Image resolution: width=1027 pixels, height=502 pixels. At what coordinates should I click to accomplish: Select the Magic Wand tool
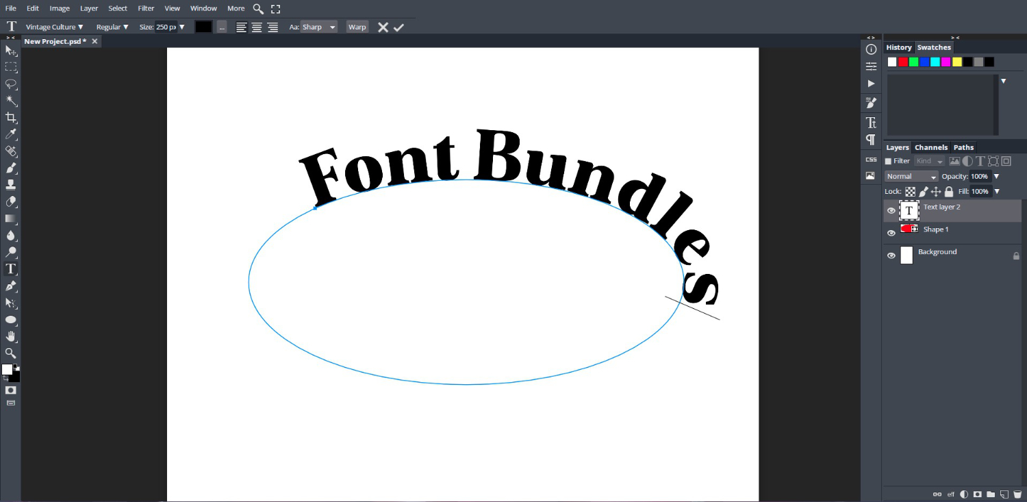11,101
